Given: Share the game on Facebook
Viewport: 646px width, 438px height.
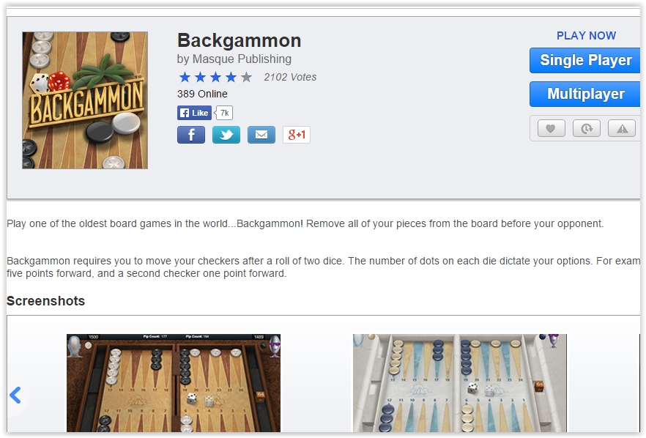Looking at the screenshot, I should (190, 135).
